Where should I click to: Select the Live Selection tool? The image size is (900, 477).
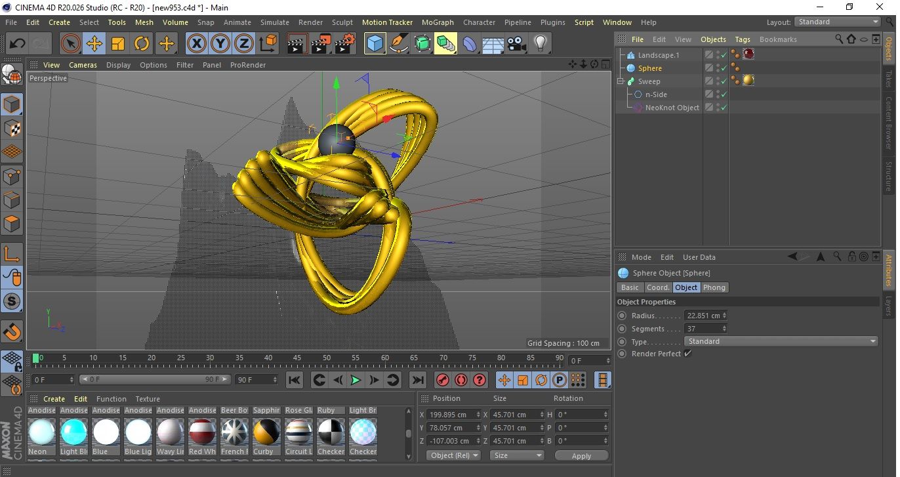click(70, 44)
